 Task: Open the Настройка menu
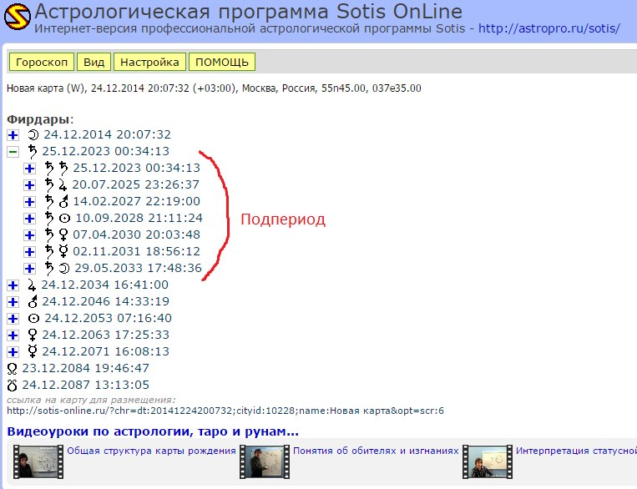point(149,62)
